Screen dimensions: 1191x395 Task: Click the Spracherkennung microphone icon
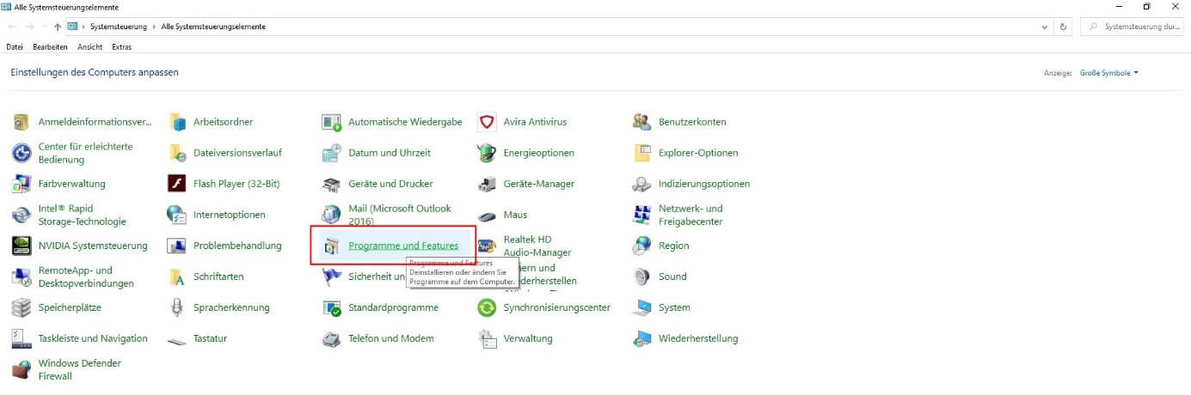(177, 307)
